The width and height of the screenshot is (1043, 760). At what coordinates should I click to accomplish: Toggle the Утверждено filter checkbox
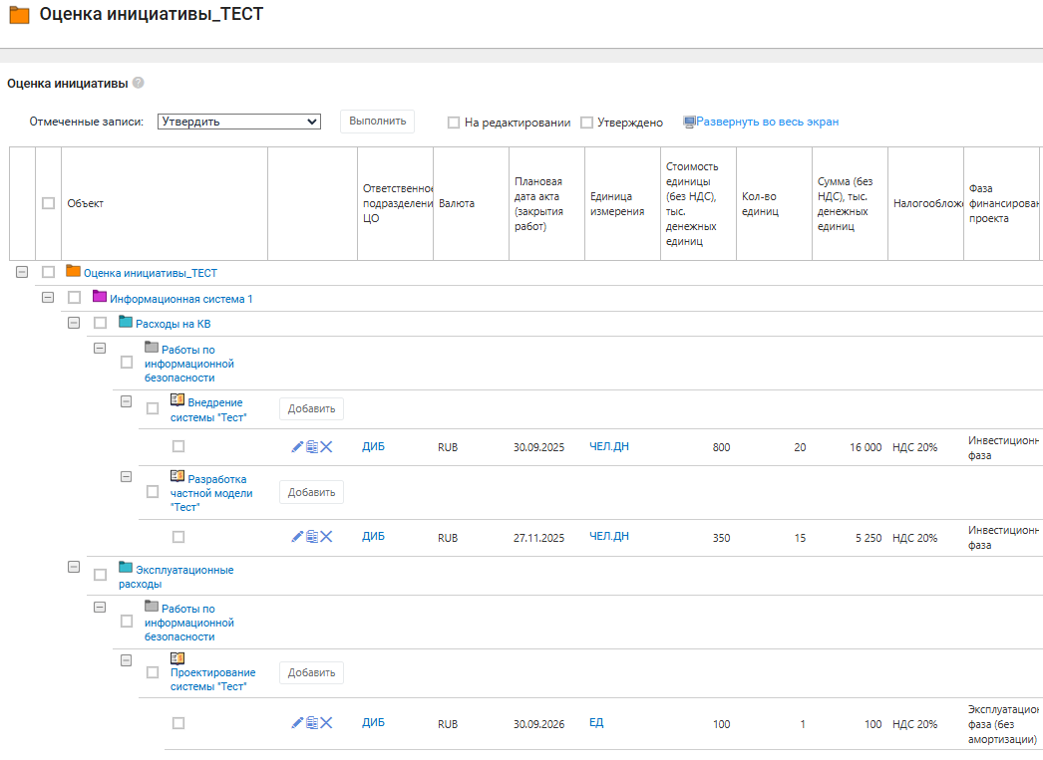click(586, 123)
